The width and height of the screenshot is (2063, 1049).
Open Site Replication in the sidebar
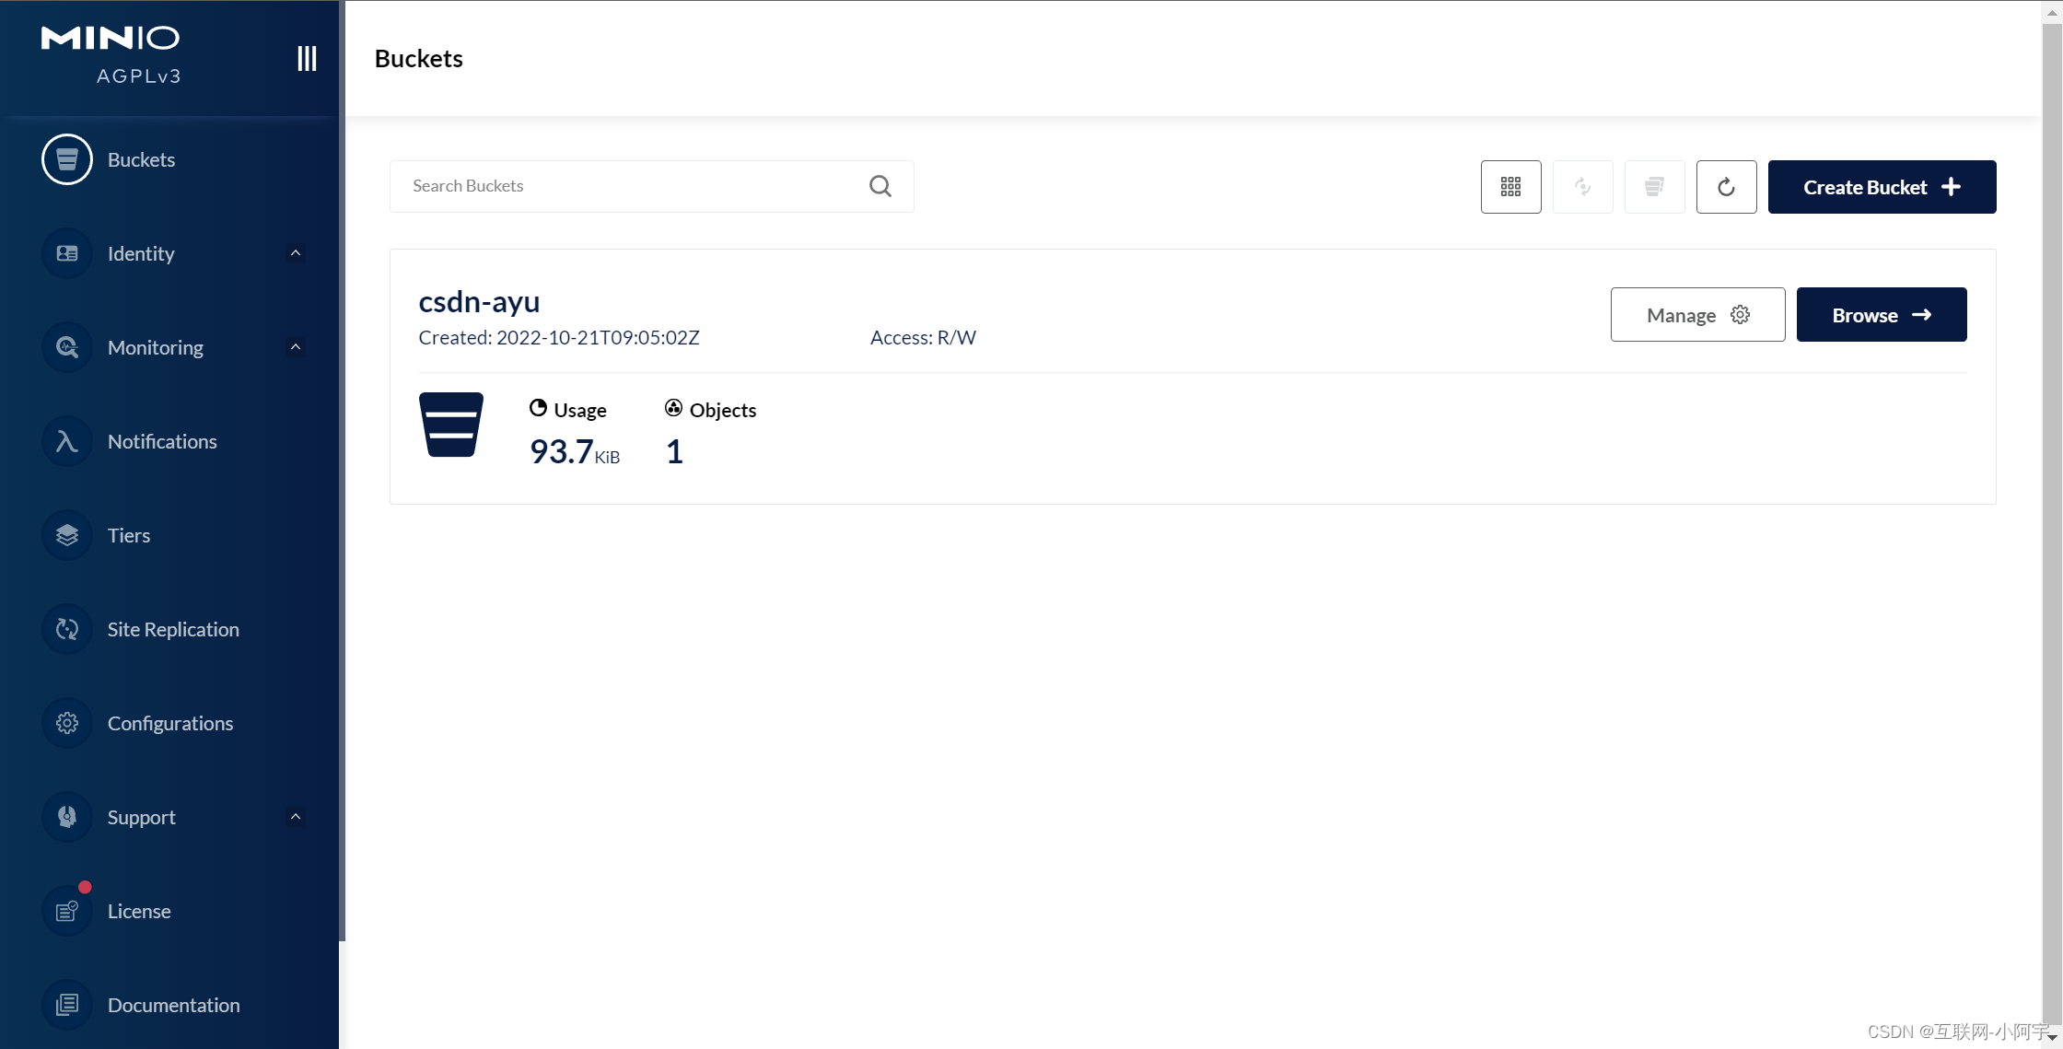[172, 629]
